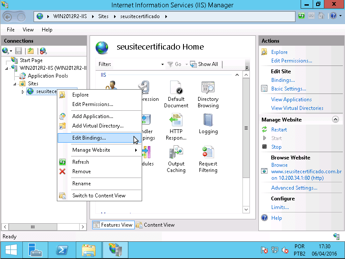Open Server Manager from the taskbar
The height and width of the screenshot is (259, 345).
35,250
